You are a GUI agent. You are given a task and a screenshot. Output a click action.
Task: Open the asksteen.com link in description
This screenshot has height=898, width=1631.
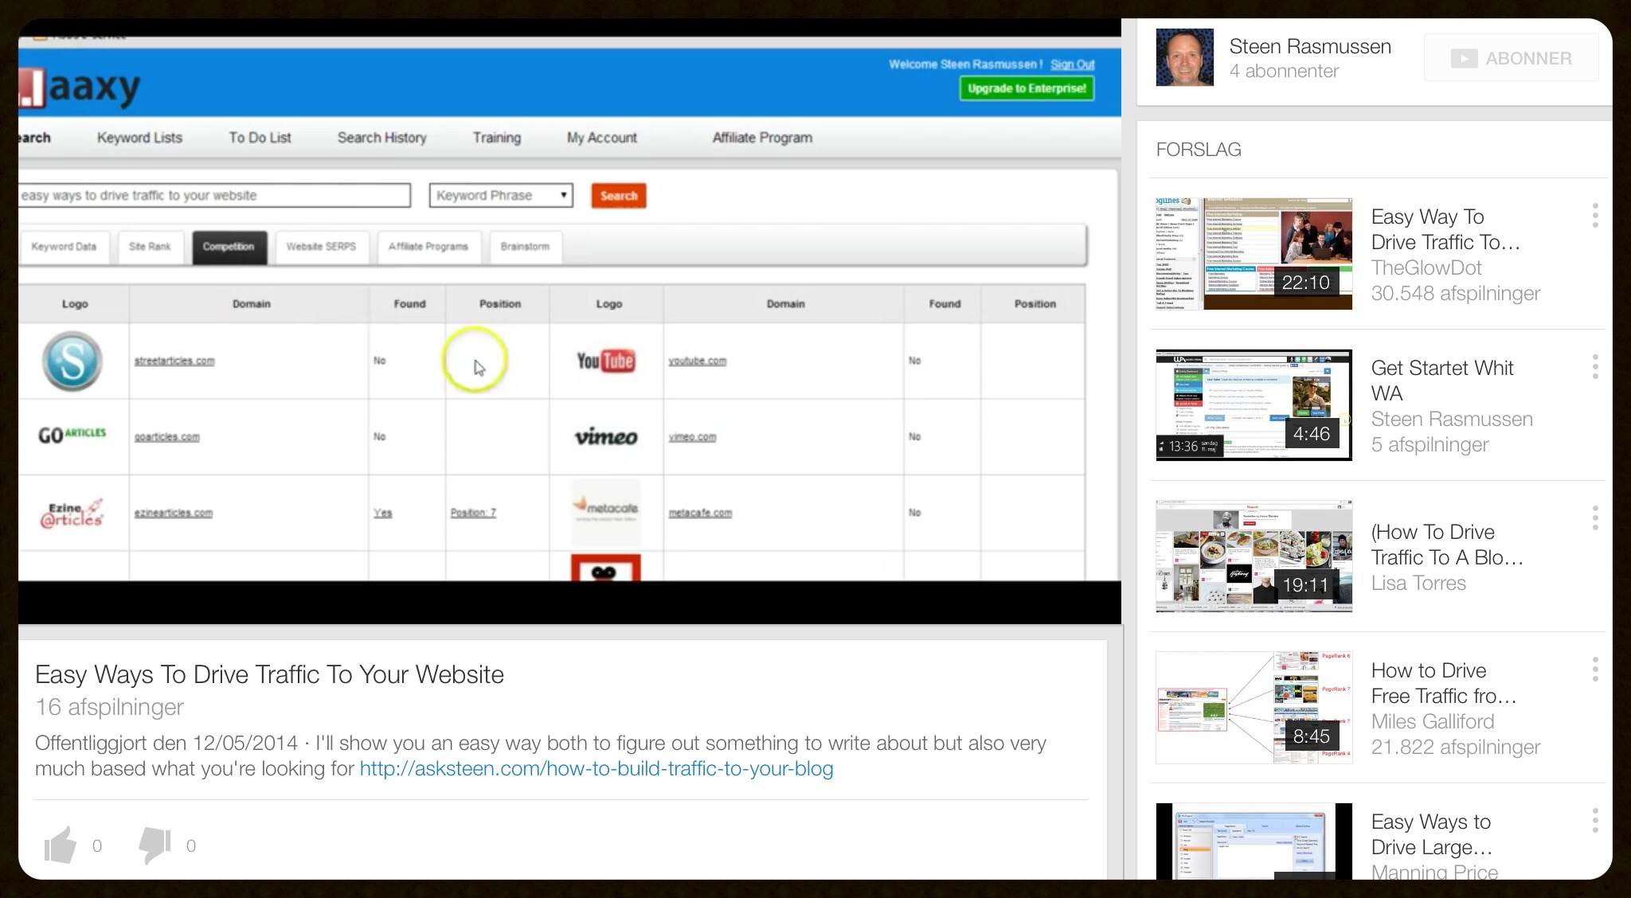pos(596,768)
